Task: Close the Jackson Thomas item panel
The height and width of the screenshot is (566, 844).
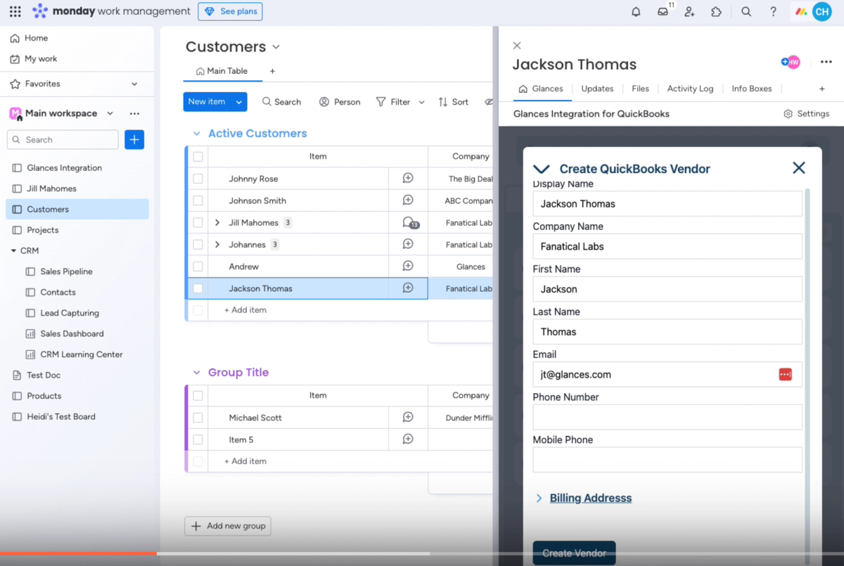Action: (517, 46)
